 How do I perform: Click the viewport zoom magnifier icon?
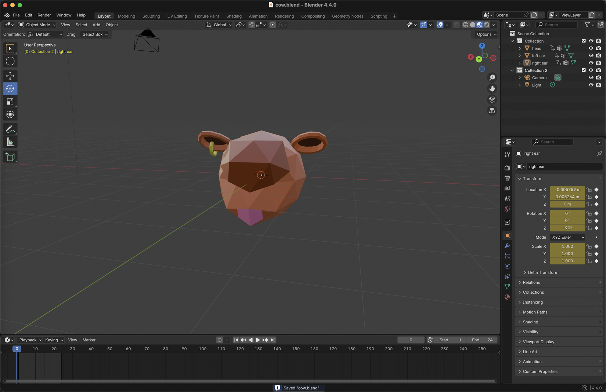(x=492, y=77)
